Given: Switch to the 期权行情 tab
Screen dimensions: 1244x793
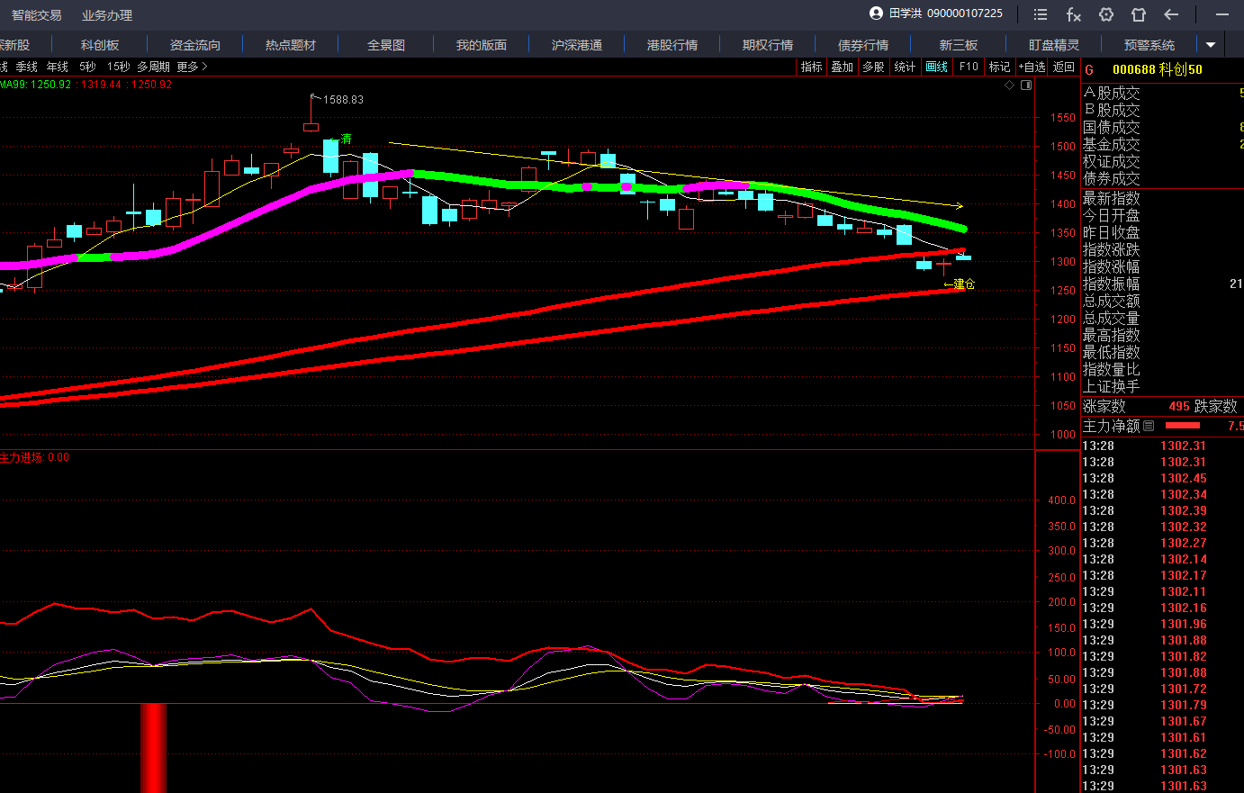Looking at the screenshot, I should (x=768, y=45).
